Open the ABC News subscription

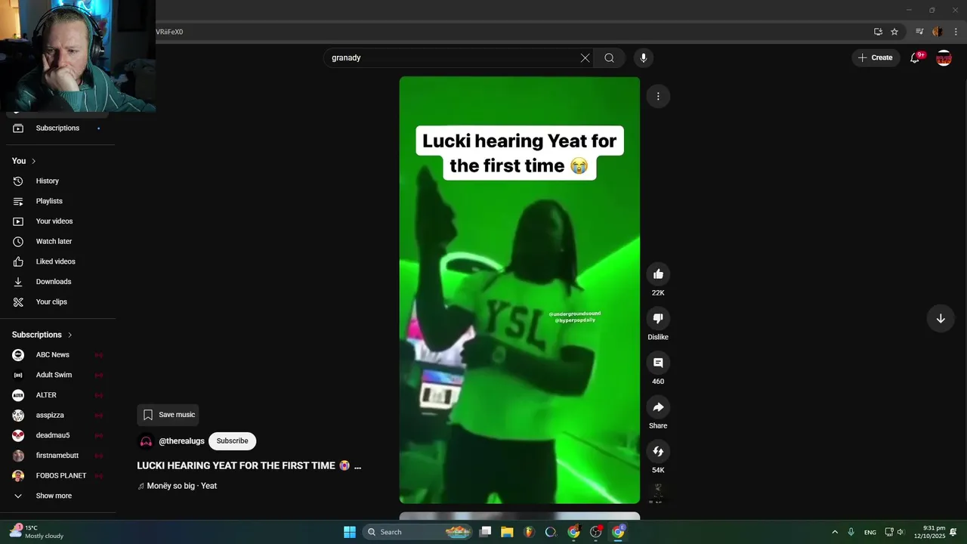58,355
